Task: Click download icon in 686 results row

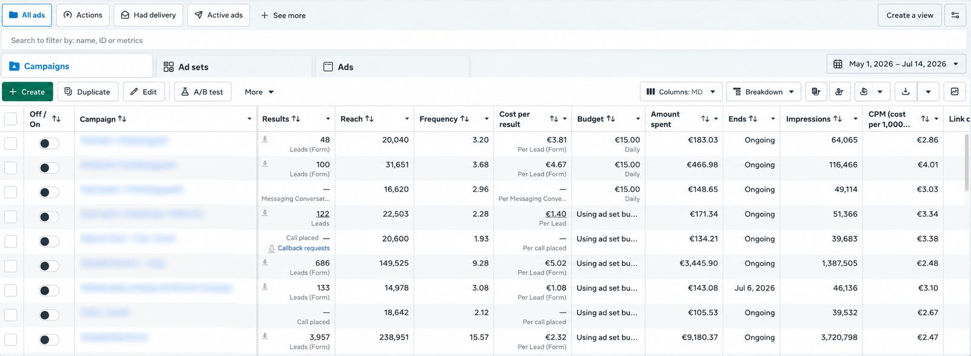Action: click(265, 263)
